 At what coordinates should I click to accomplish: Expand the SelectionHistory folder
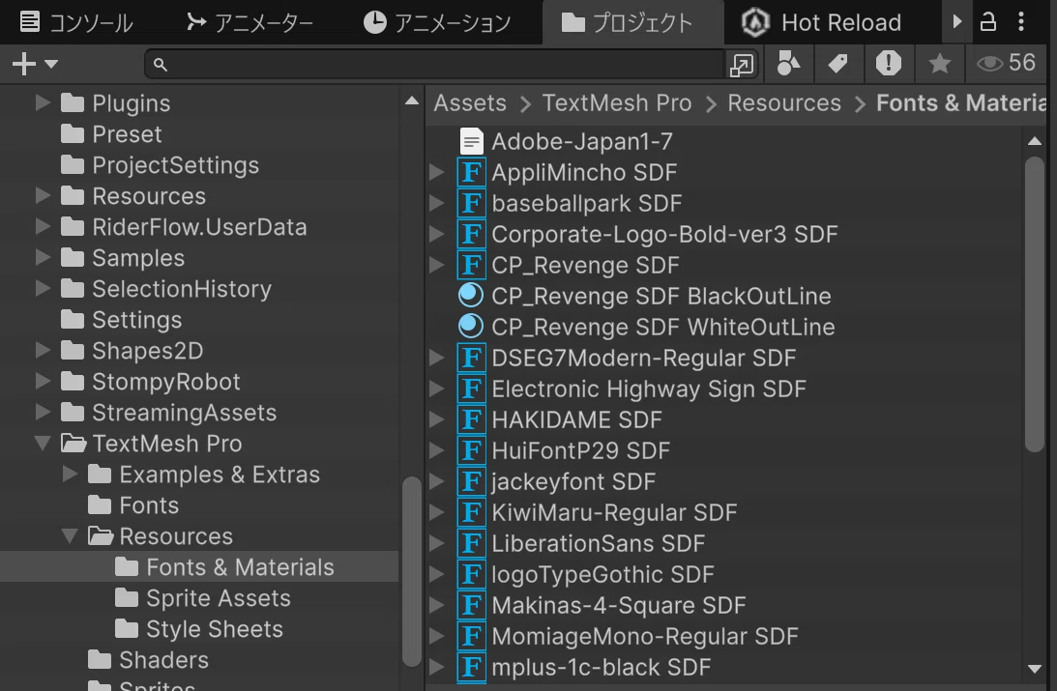[44, 289]
